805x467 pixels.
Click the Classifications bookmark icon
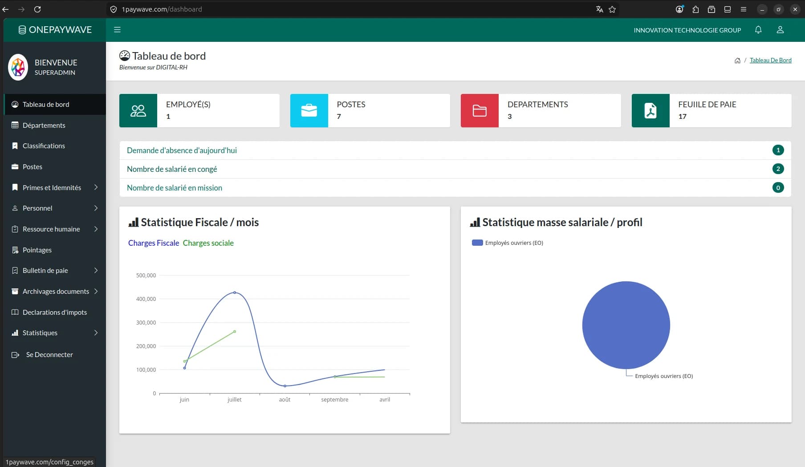click(15, 146)
